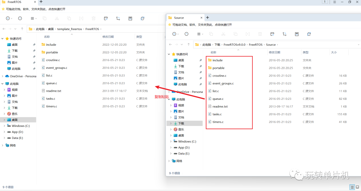
Task: Collapse 此电脑 in FreeRTOS window sidebar
Action: tap(3, 84)
